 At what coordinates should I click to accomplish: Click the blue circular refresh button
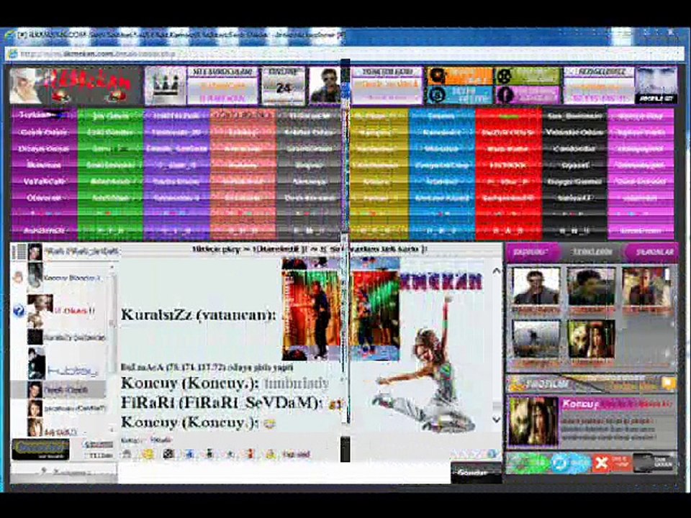(x=570, y=463)
